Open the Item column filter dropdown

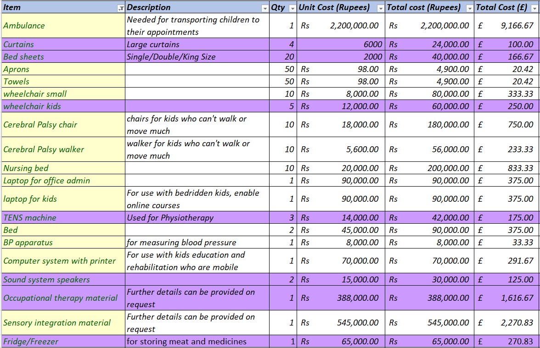tap(121, 9)
